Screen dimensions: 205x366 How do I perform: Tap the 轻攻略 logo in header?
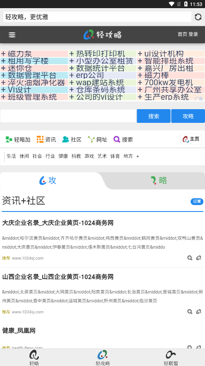click(x=102, y=35)
